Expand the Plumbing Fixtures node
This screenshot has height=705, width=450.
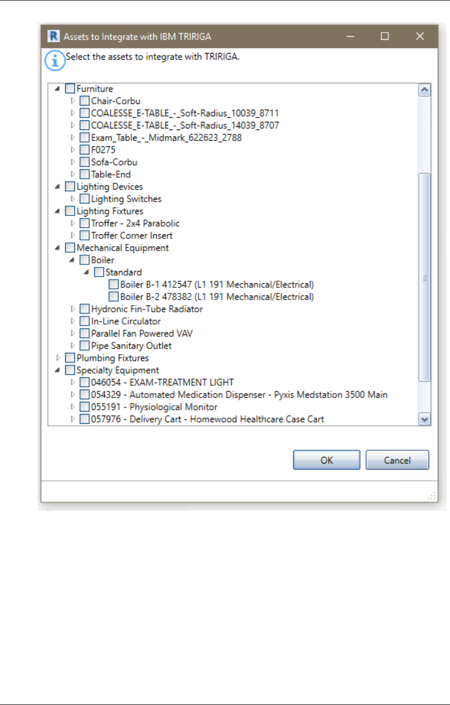58,358
